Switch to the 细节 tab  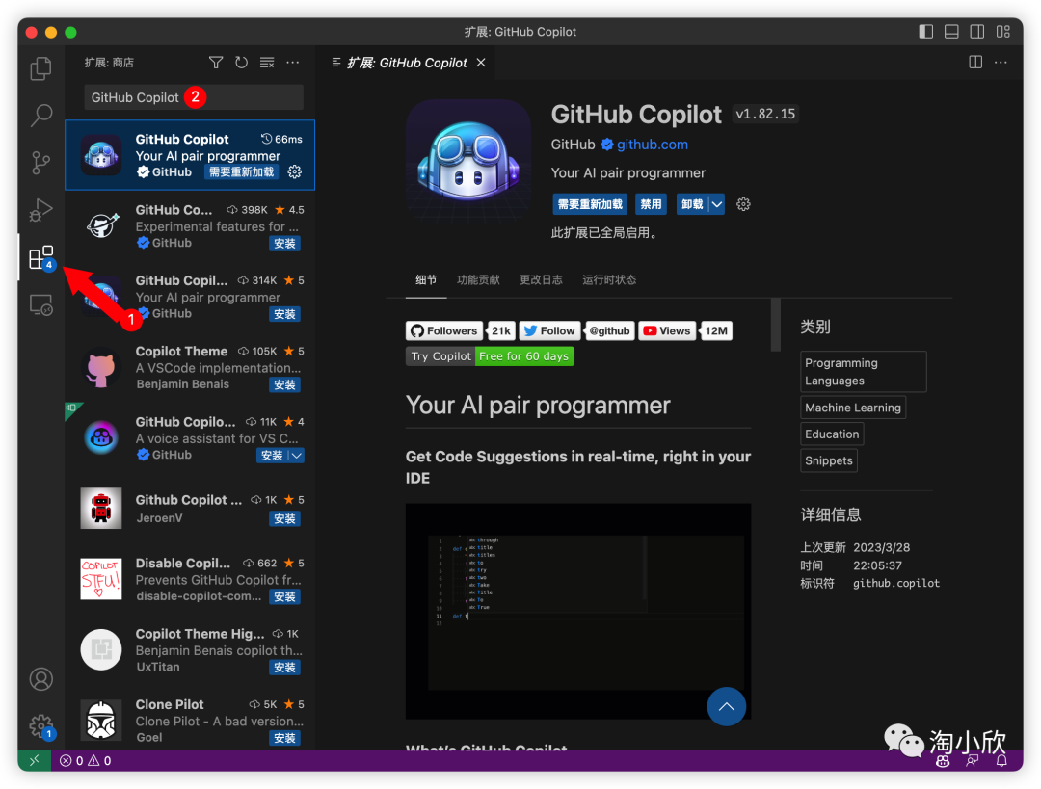pyautogui.click(x=426, y=280)
